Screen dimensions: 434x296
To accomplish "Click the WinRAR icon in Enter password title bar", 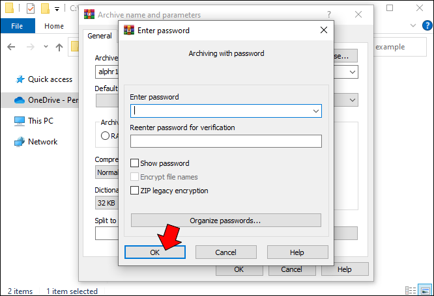I will [129, 31].
